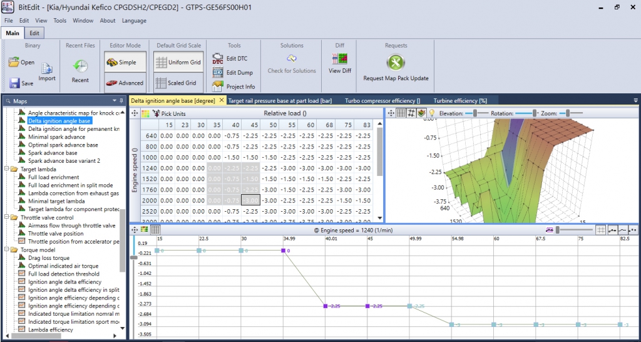Click the slider in 2D graph toolbar
Image resolution: width=641 pixels, height=342 pixels.
tap(573, 231)
